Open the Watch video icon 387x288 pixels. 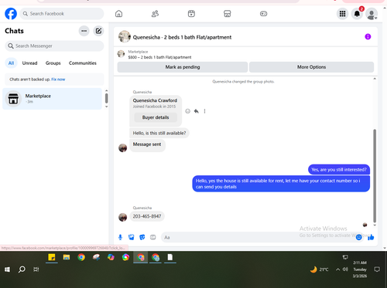[x=191, y=14]
